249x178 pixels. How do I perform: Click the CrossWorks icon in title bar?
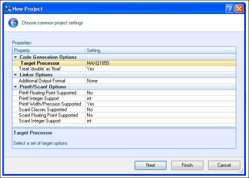(7, 8)
